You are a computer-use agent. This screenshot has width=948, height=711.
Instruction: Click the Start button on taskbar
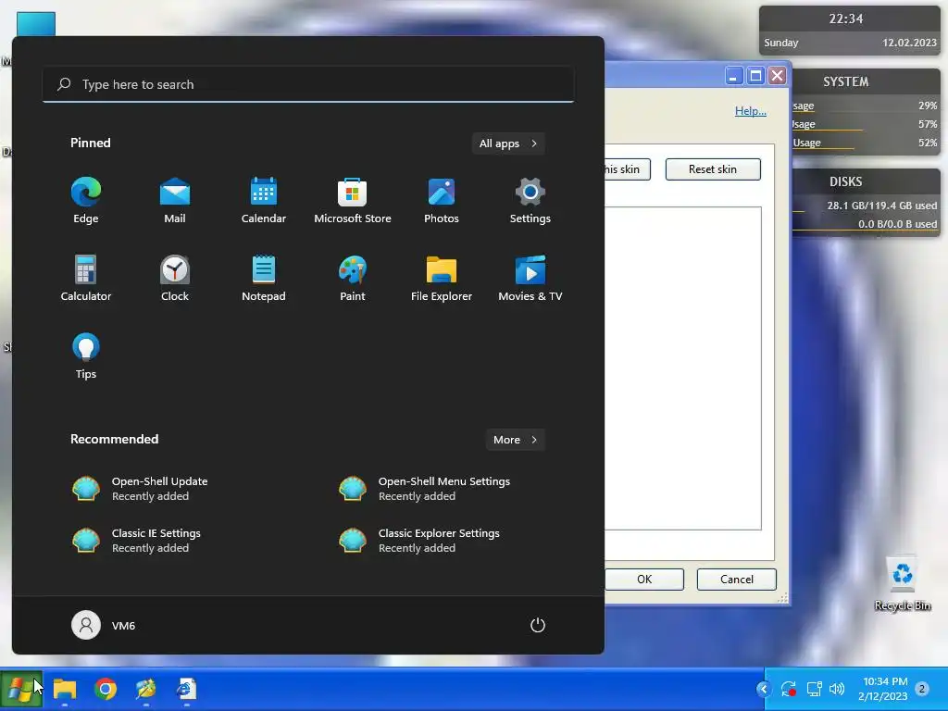tap(21, 689)
